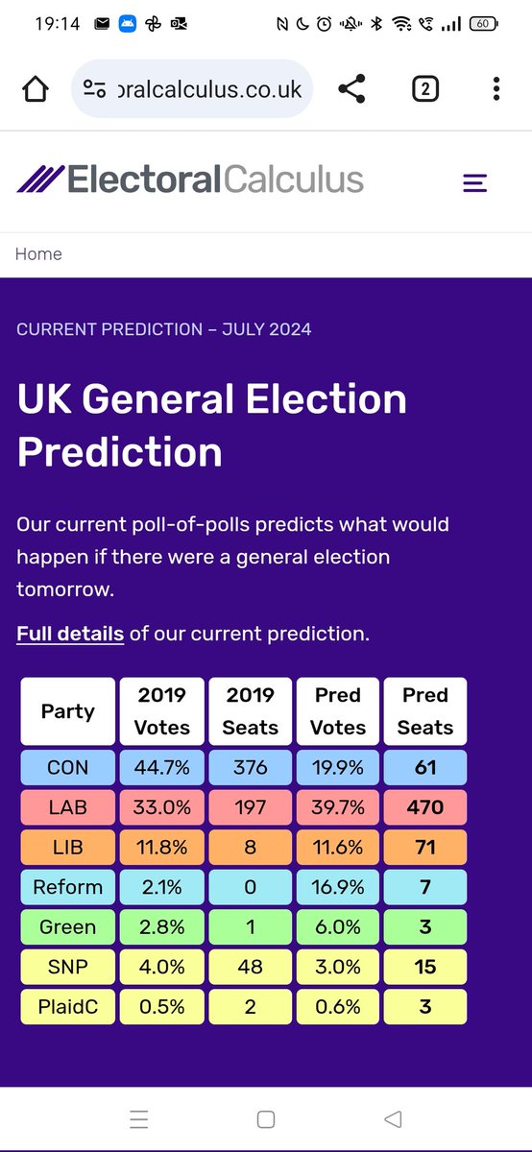Go to Home breadcrumb link
The height and width of the screenshot is (1152, 532).
click(38, 254)
